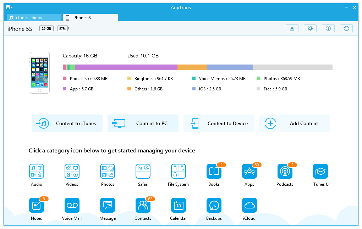The width and height of the screenshot is (362, 229).
Task: Expand the menu in the top-left corner
Action: coord(8,7)
